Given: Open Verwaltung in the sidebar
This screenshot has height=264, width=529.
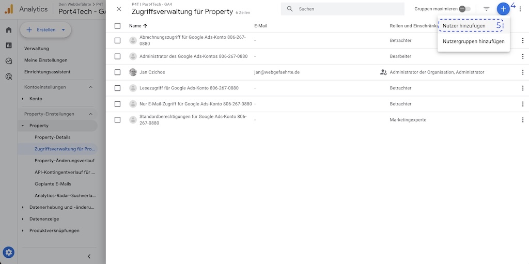Looking at the screenshot, I should (x=37, y=49).
